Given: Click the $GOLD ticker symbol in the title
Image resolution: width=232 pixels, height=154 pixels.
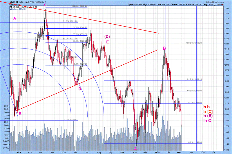Looking at the screenshot, I should coord(14,2).
